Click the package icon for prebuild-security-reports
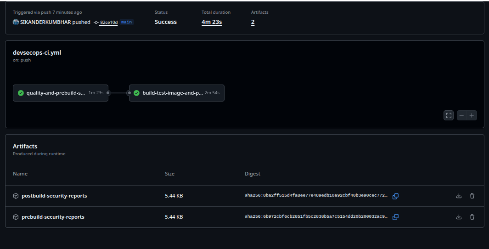The image size is (489, 249). tap(16, 217)
